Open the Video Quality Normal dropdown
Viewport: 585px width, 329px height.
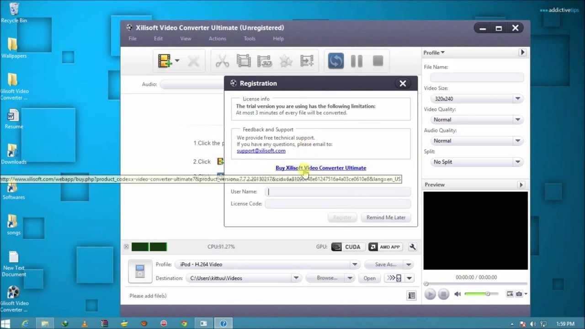pyautogui.click(x=477, y=120)
